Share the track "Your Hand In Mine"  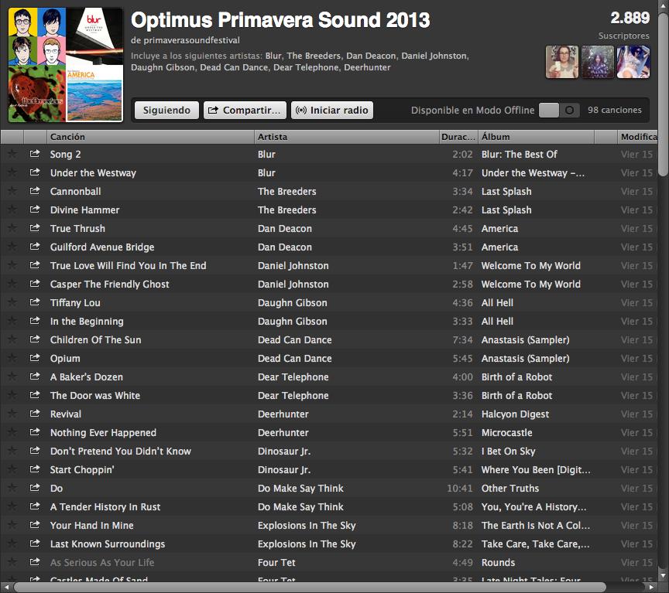pos(35,525)
